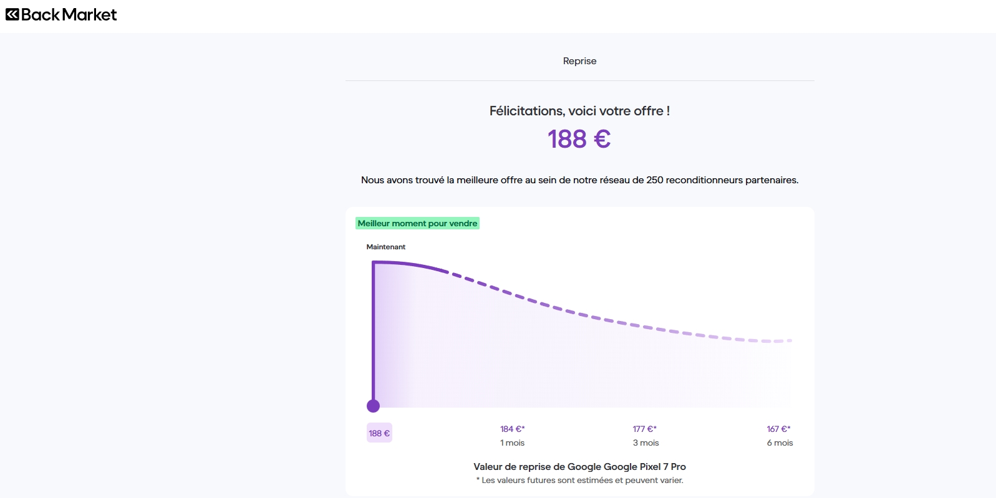Click the footnote about estimated future values
Image resolution: width=996 pixels, height=498 pixels.
(x=579, y=481)
